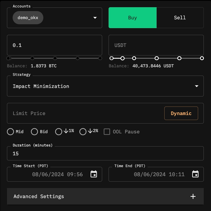Select the Mid price radio option
Viewport: 211px width, 211px height.
click(10, 132)
